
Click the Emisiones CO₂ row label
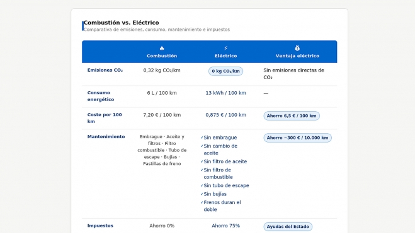click(105, 70)
